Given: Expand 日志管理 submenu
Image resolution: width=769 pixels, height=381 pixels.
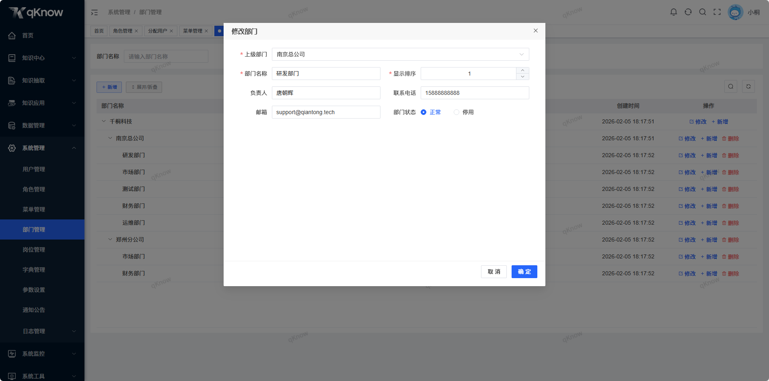Looking at the screenshot, I should (74, 331).
